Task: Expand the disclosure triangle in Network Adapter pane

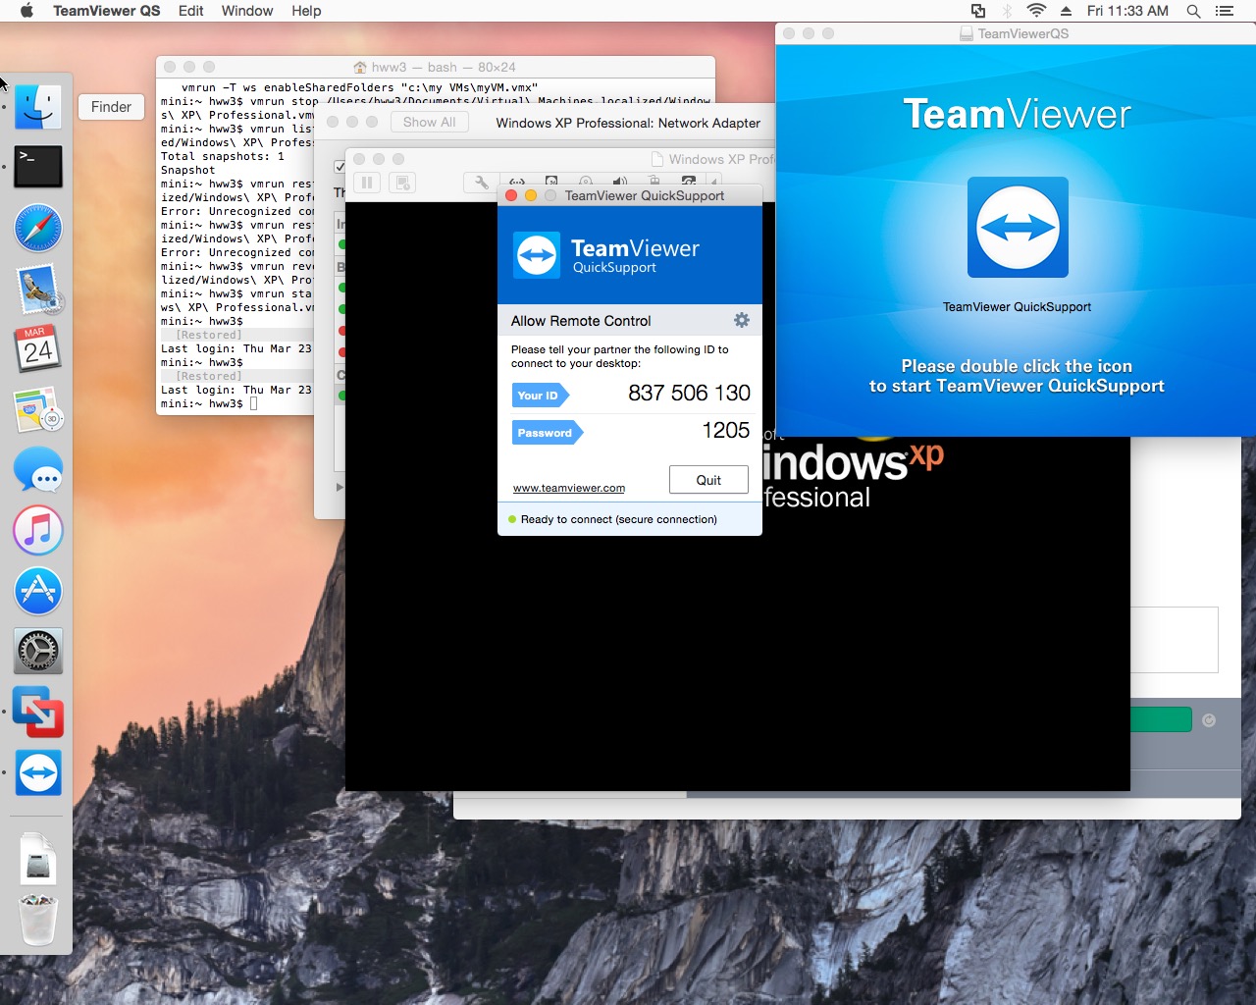Action: click(x=340, y=487)
